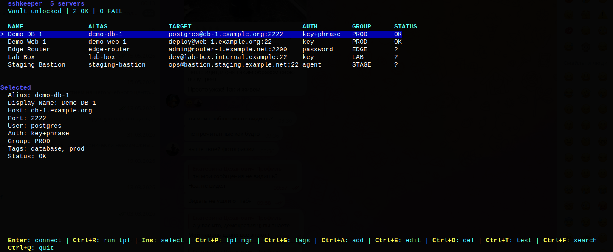Screen dimensions: 613x252
Task: Click the STAGE group cell
Action: pyautogui.click(x=362, y=64)
